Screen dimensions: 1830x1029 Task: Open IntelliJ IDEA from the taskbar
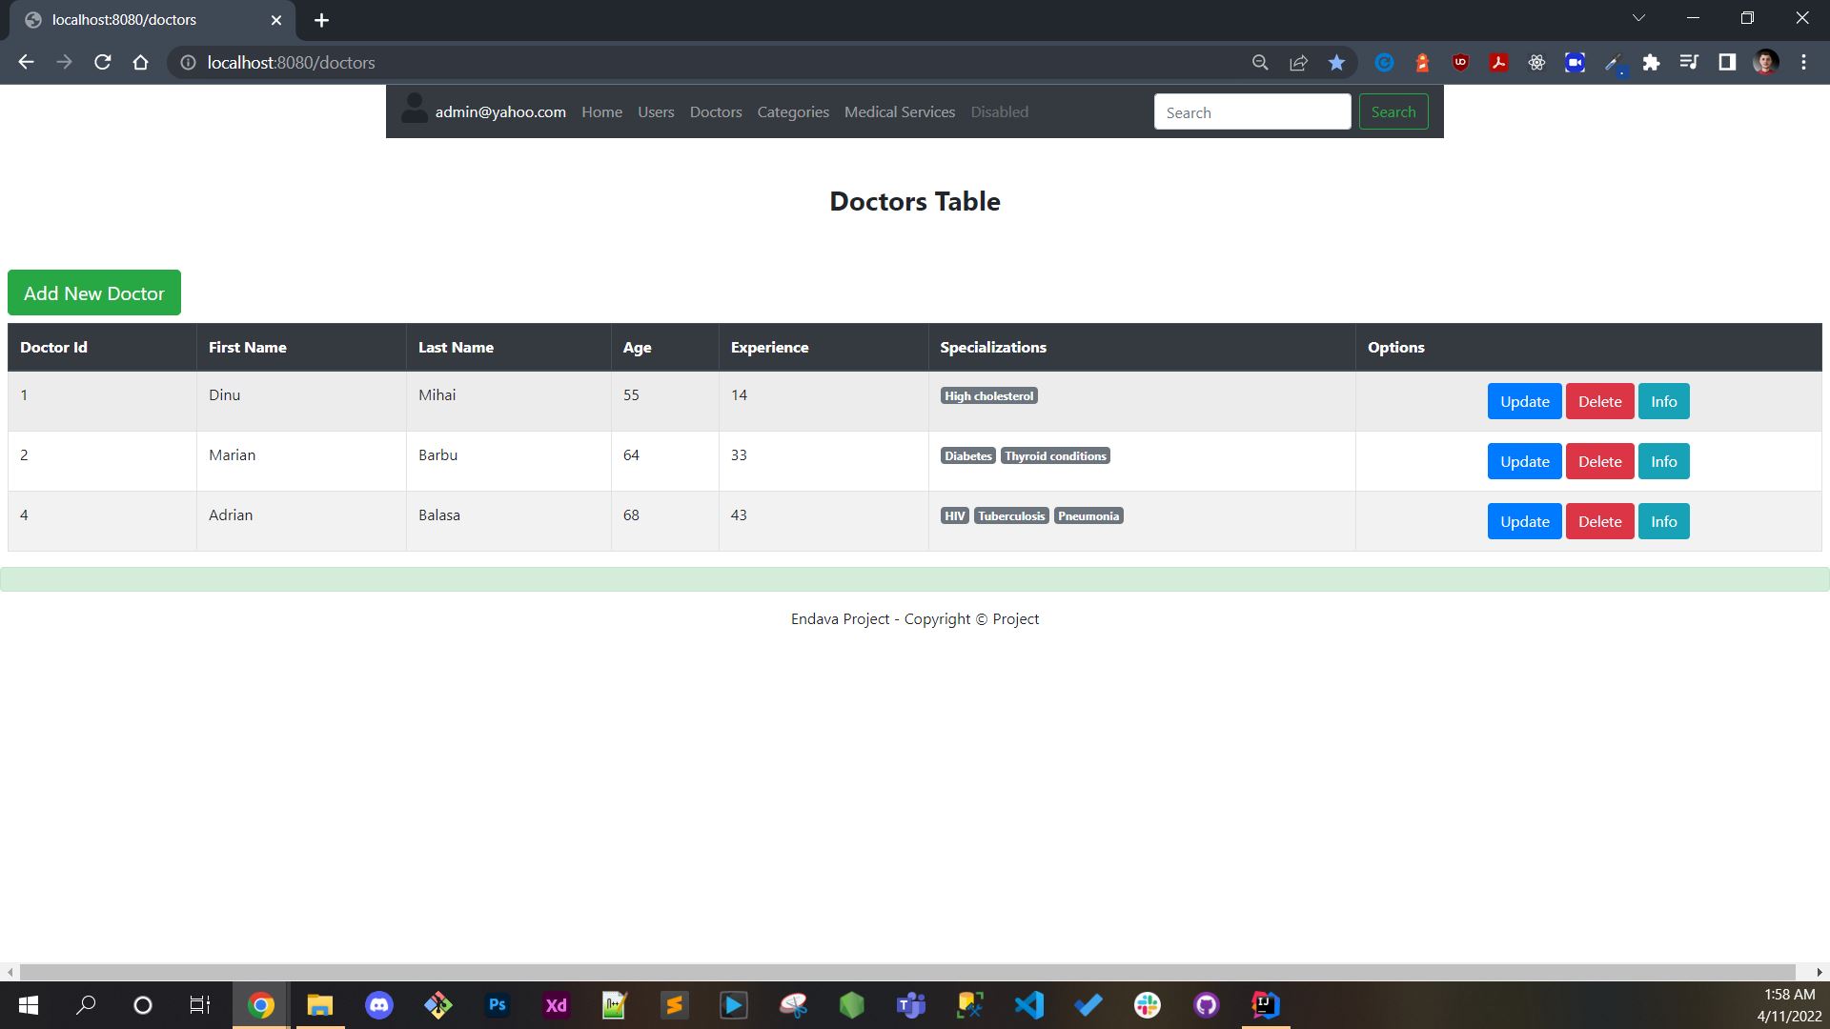tap(1264, 1005)
